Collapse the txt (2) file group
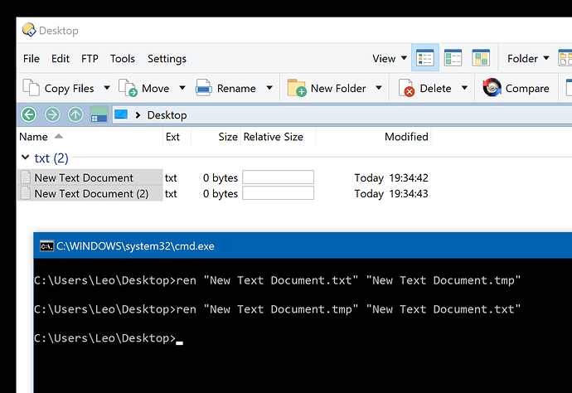The height and width of the screenshot is (393, 572). (25, 158)
